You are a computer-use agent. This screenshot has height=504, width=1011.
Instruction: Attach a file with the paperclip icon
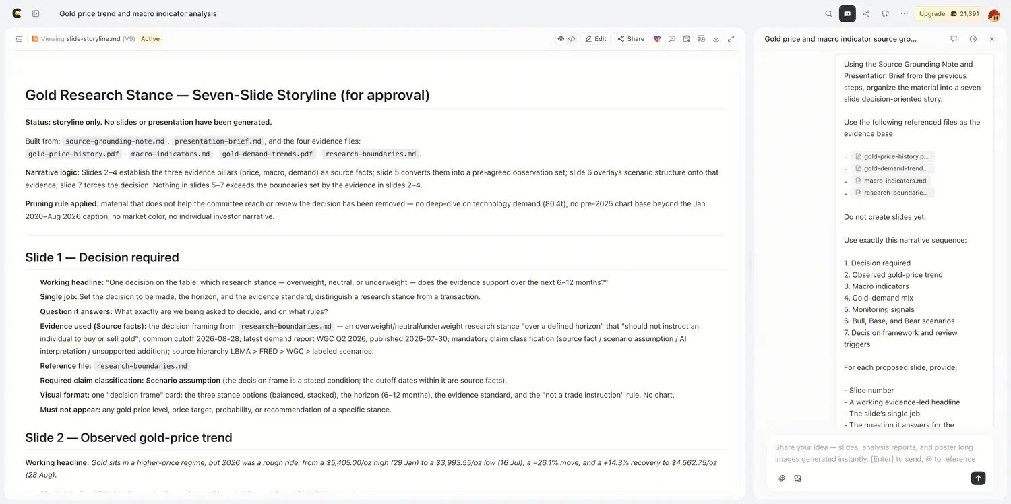click(x=782, y=478)
